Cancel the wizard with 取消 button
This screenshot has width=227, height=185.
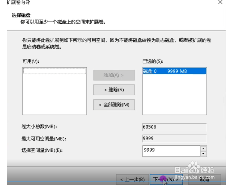click(204, 180)
